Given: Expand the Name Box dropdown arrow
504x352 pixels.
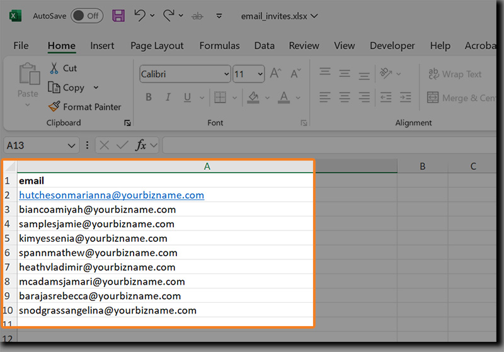Looking at the screenshot, I should (71, 145).
